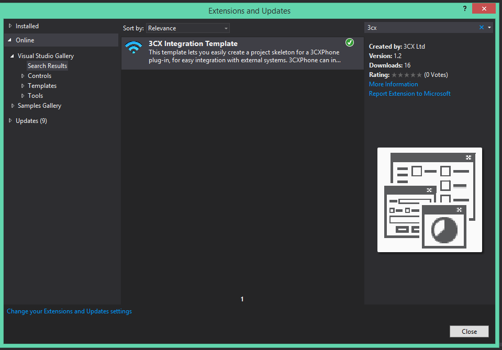Image resolution: width=502 pixels, height=350 pixels.
Task: Select the Search Results tree item
Action: tap(48, 66)
